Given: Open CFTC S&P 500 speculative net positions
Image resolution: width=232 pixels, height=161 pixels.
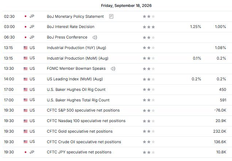Looking at the screenshot, I should coord(83,110).
